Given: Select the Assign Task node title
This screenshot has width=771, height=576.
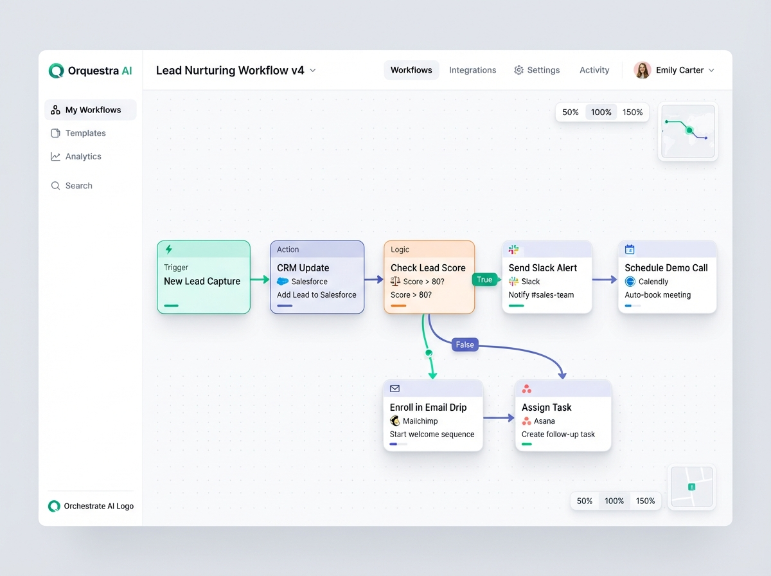Looking at the screenshot, I should [547, 408].
